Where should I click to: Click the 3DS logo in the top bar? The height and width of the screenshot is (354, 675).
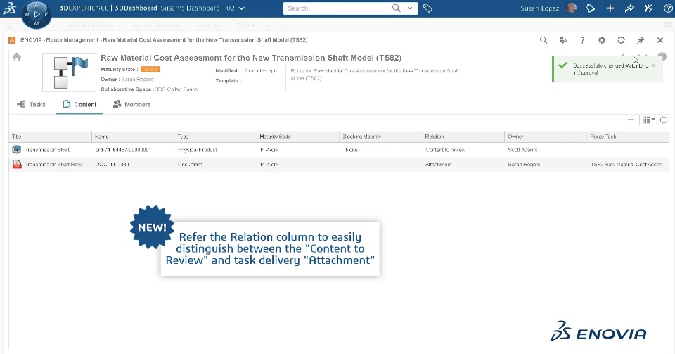point(9,8)
